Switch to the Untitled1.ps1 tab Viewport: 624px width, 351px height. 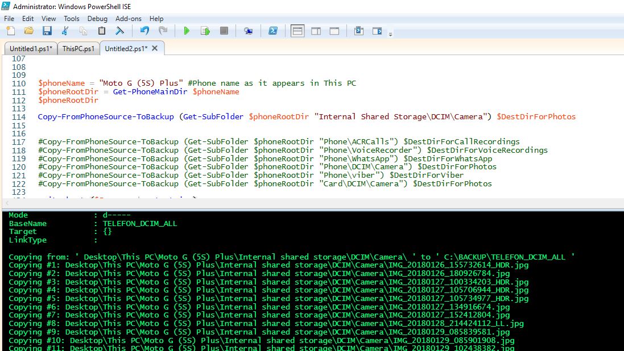click(x=31, y=48)
